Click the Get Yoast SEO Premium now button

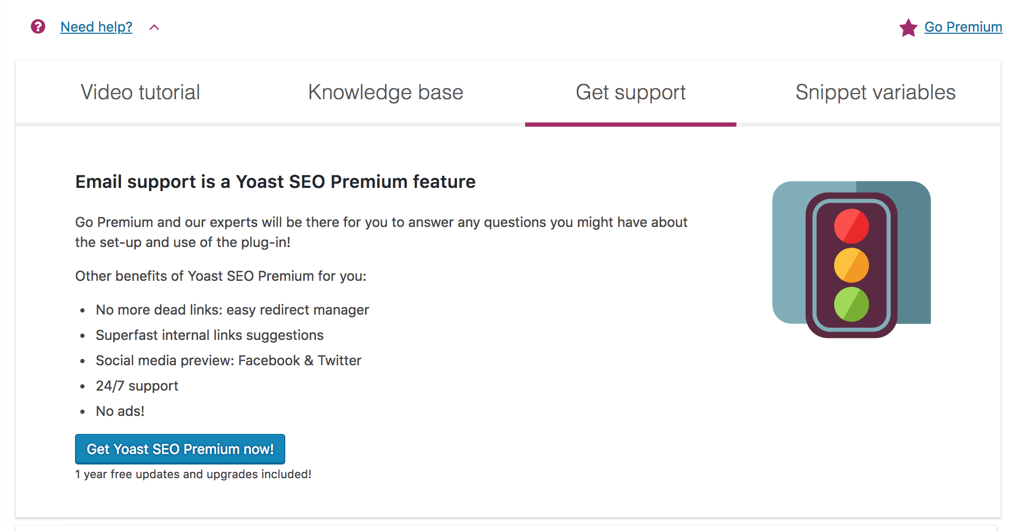pyautogui.click(x=180, y=449)
